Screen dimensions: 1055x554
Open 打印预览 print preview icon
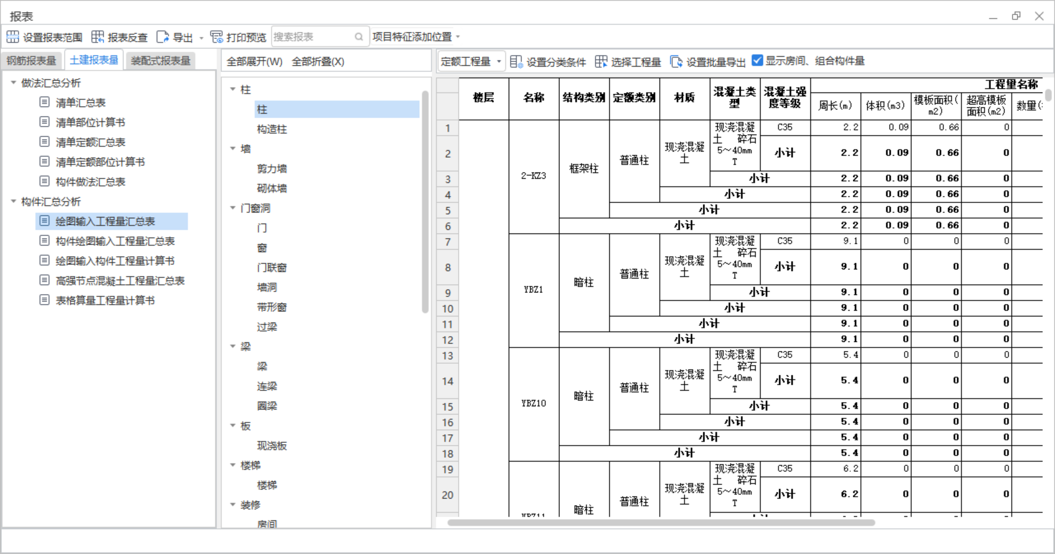[216, 37]
